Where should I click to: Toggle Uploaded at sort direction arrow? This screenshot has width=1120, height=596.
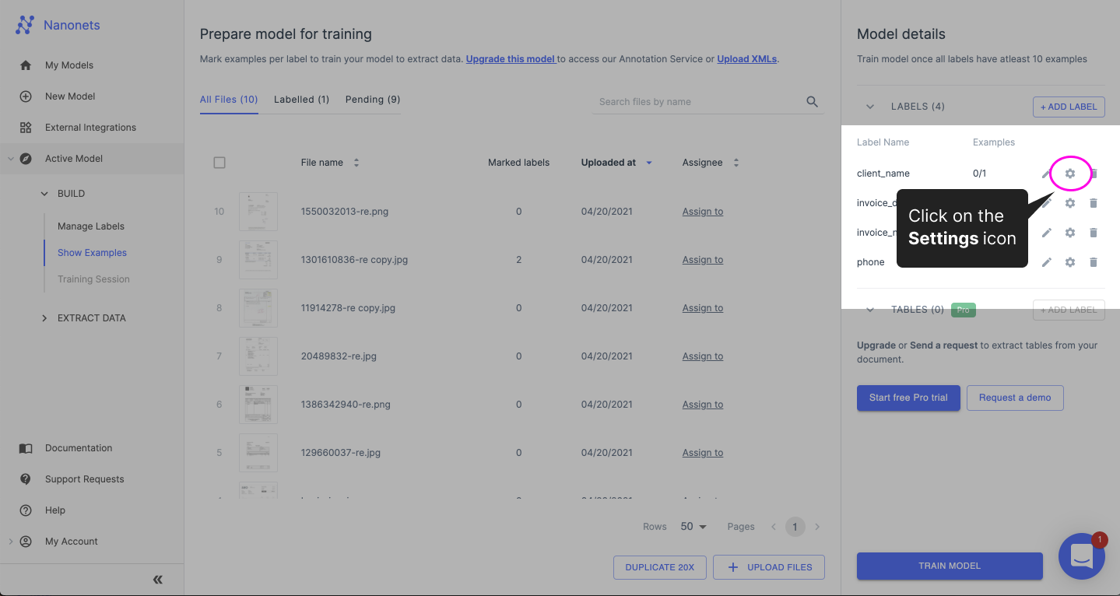(x=649, y=163)
